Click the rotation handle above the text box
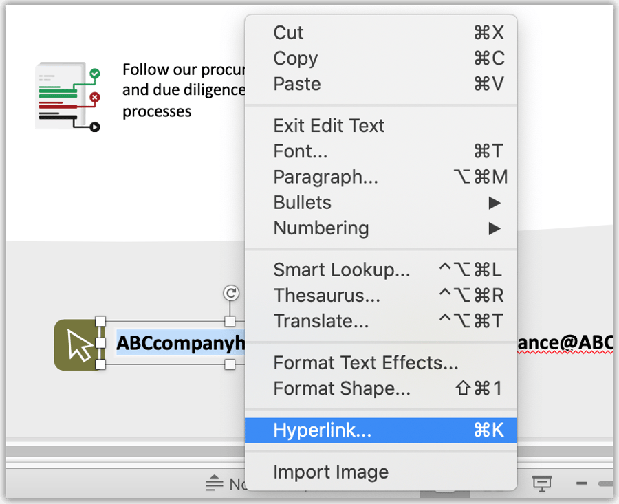Viewport: 619px width, 504px height. pos(231,292)
